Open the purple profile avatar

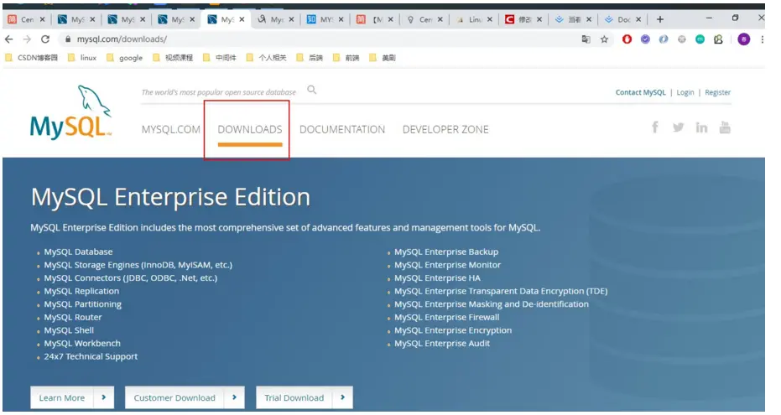[x=743, y=39]
